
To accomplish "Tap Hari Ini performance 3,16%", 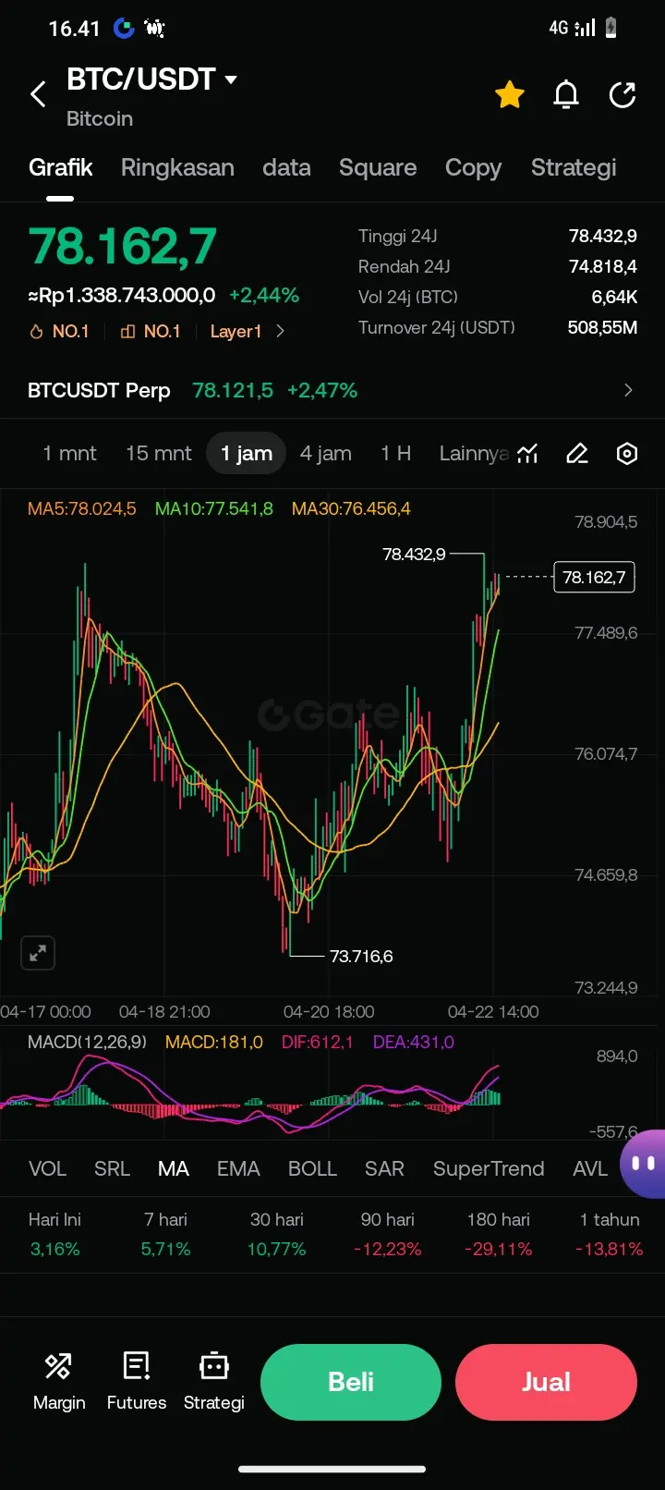I will pyautogui.click(x=54, y=1249).
